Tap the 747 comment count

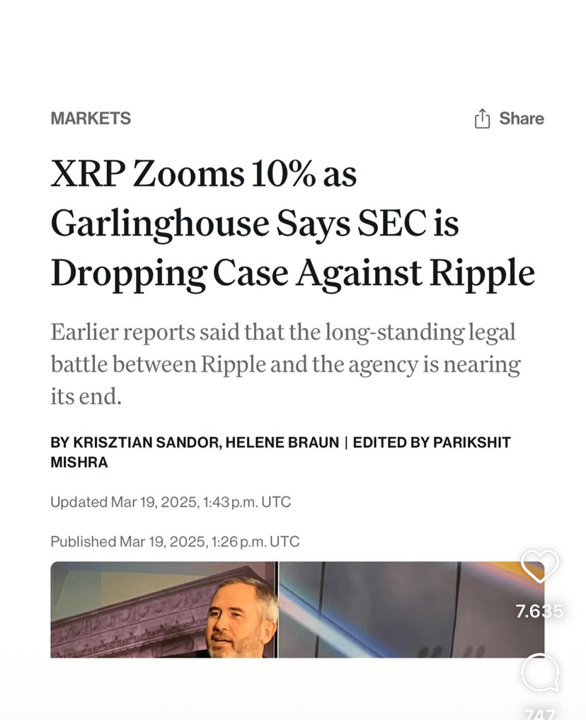coord(539,713)
